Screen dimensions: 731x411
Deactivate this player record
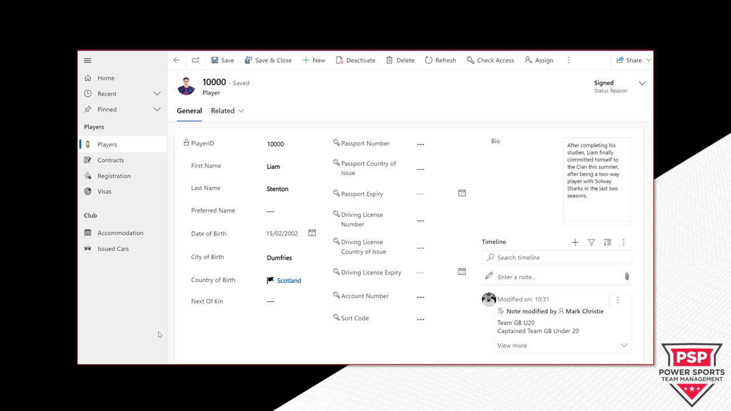click(x=355, y=60)
